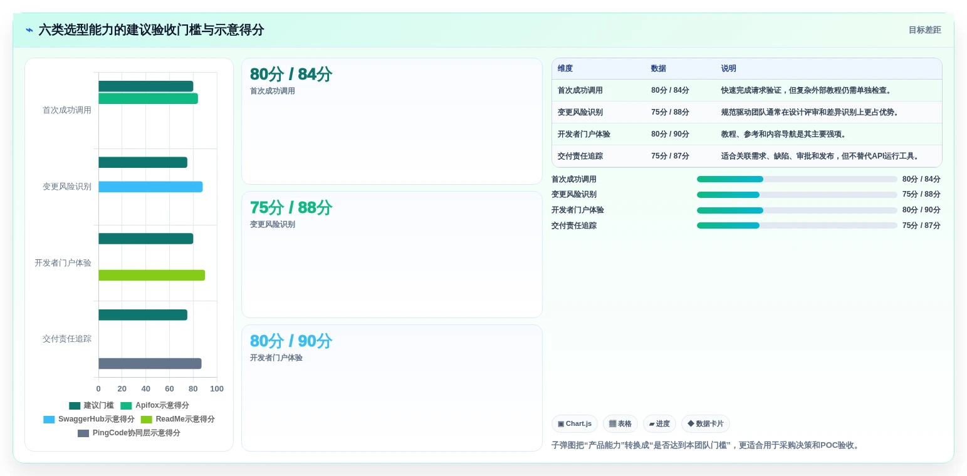Screen dimensions: 967x476
Task: Click the 开发者门户体验 progress bar
Action: [x=797, y=210]
